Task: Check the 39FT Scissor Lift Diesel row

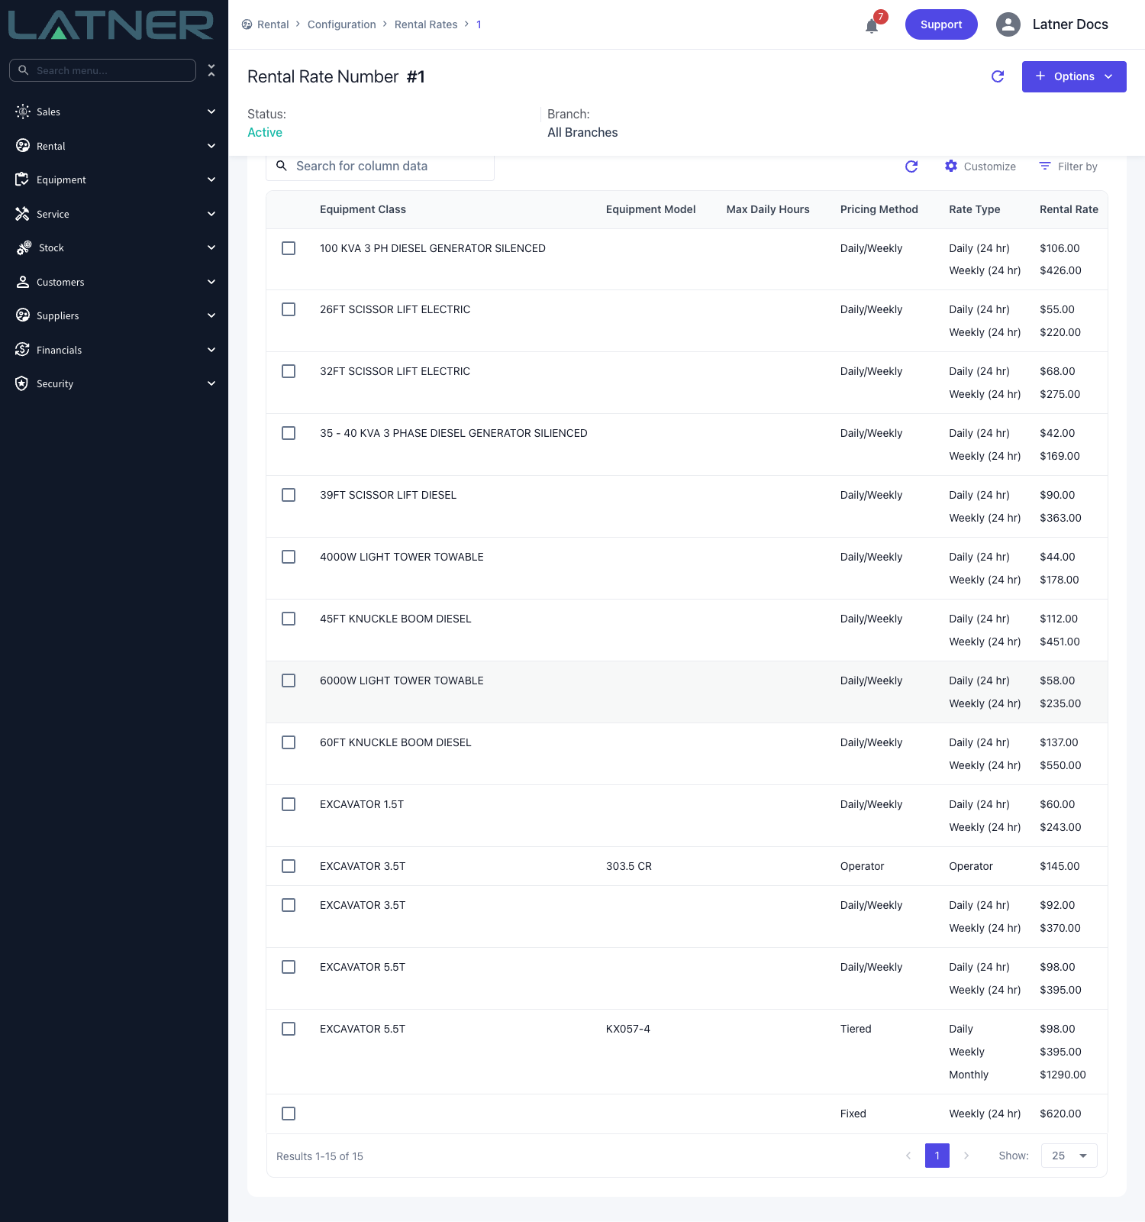Action: pos(289,495)
